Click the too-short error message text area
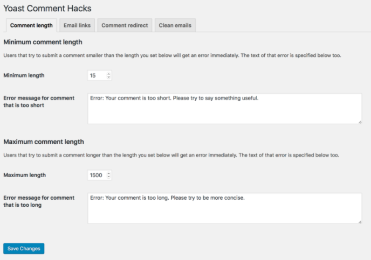Image resolution: width=371 pixels, height=260 pixels. pyautogui.click(x=224, y=109)
